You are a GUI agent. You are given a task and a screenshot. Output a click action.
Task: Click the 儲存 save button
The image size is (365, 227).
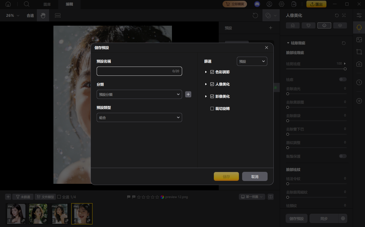tap(226, 176)
